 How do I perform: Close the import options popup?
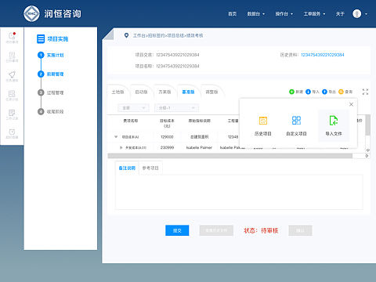351,104
